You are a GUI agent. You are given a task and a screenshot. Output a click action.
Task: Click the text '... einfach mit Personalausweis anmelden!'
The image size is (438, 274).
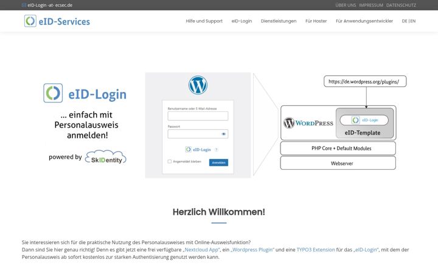pos(86,125)
